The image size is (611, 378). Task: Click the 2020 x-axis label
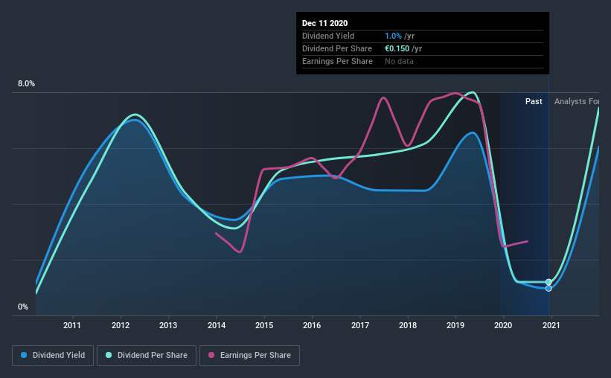[503, 325]
